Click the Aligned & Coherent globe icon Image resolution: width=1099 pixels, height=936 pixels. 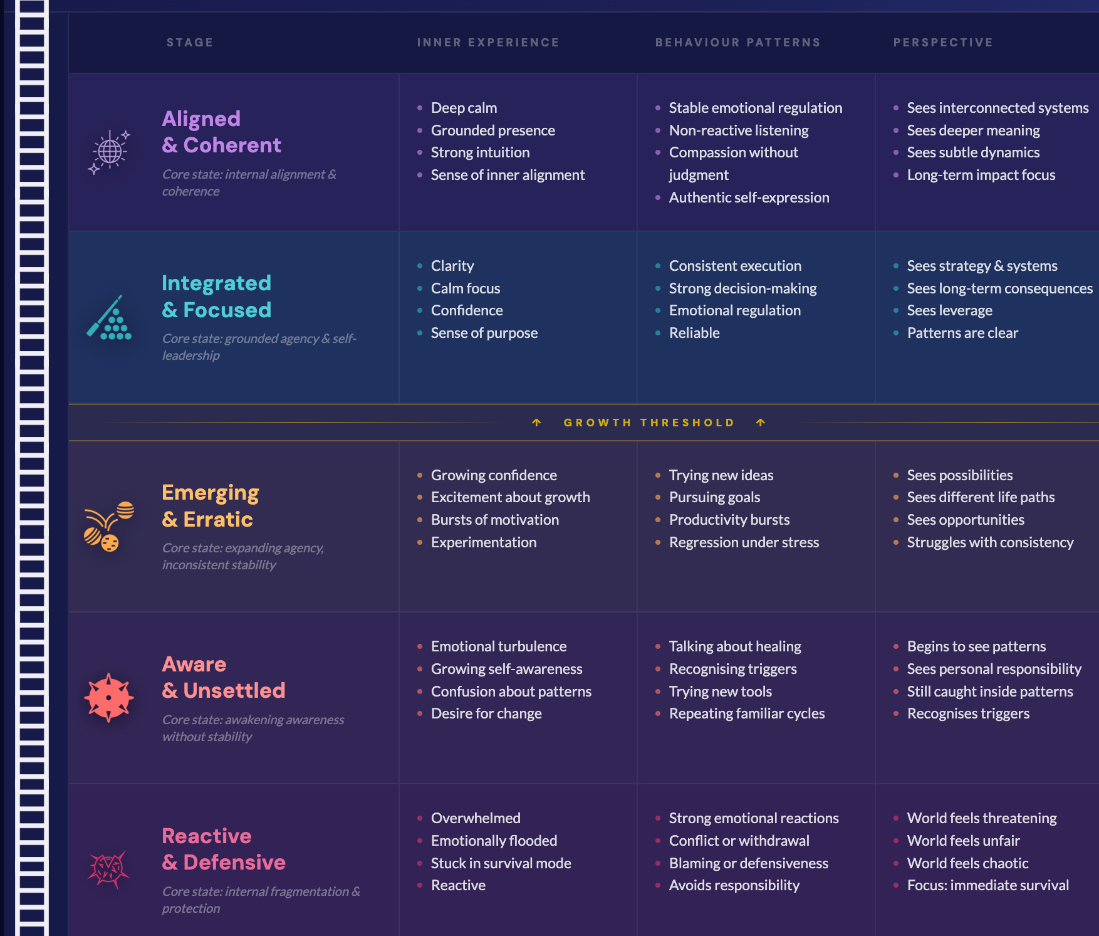tap(109, 152)
